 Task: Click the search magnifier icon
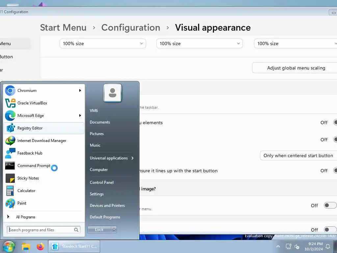76,230
